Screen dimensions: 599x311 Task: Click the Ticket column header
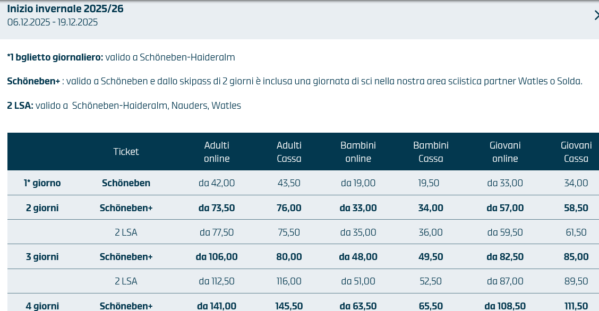[x=126, y=152]
